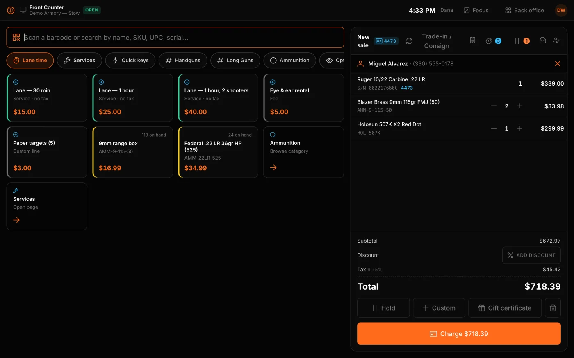
Task: Open the DW user avatar menu
Action: [561, 10]
